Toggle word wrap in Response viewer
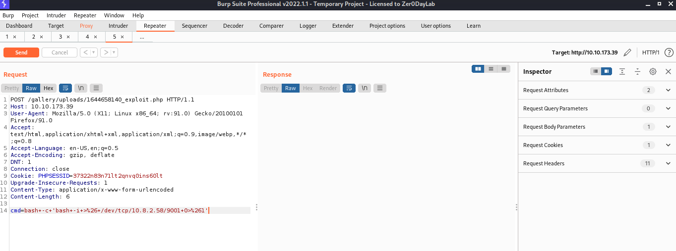Image resolution: width=676 pixels, height=251 pixels. pos(349,88)
